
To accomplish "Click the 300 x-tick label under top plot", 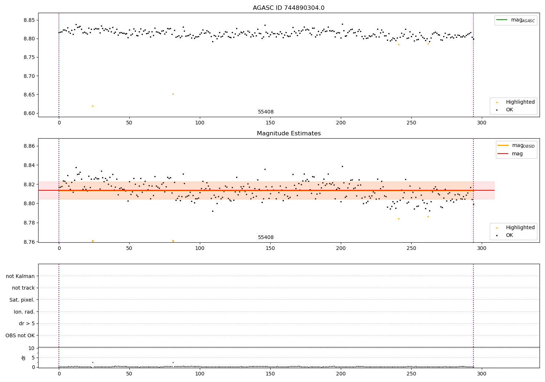I will pos(482,123).
